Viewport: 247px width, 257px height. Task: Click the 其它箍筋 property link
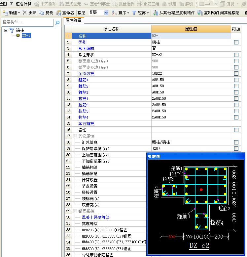coord(86,124)
